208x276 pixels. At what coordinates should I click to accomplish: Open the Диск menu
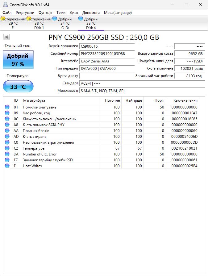(x=74, y=13)
